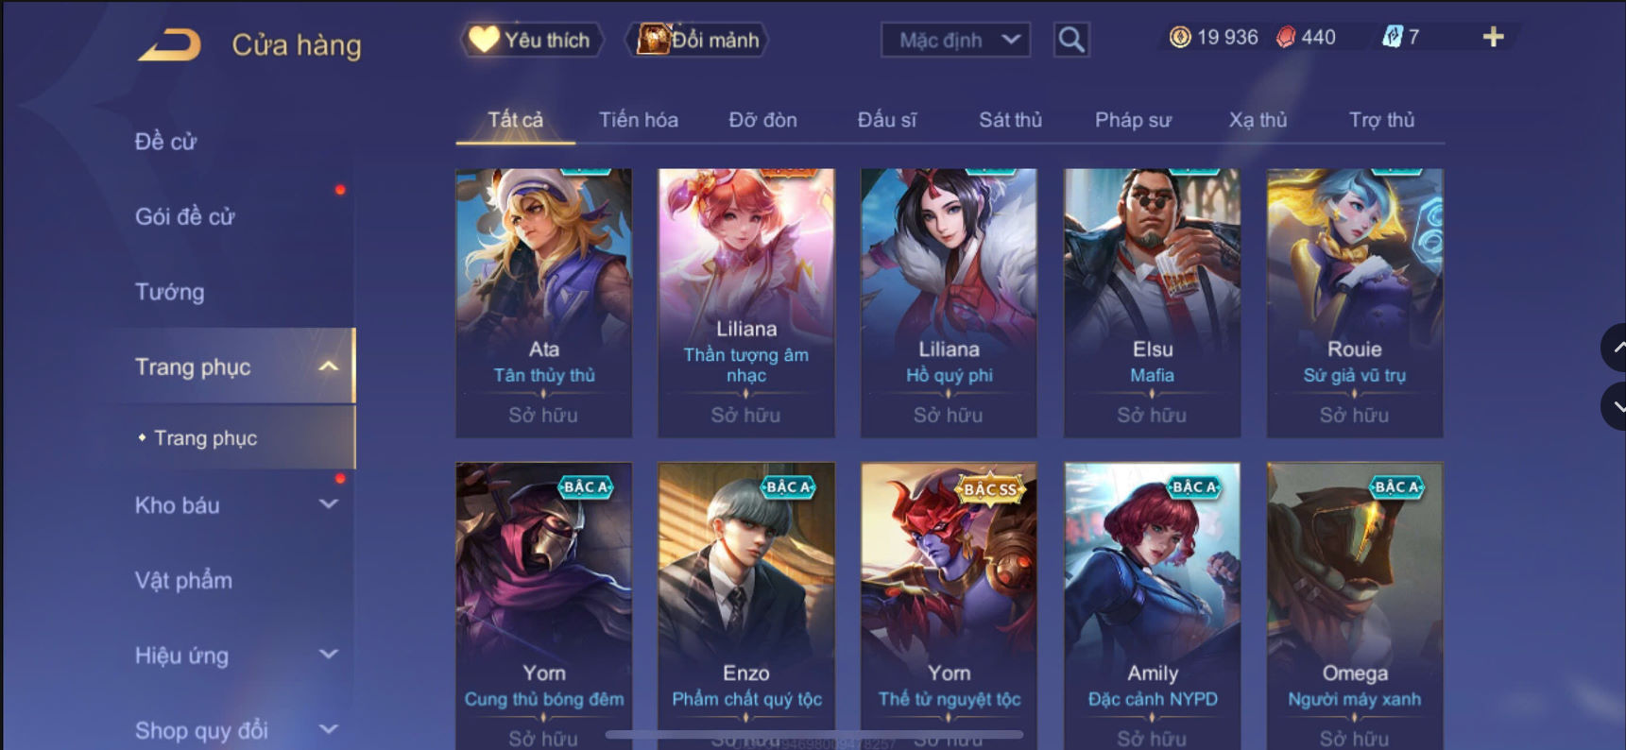Open the search magnifier icon
This screenshot has width=1626, height=750.
1071,40
